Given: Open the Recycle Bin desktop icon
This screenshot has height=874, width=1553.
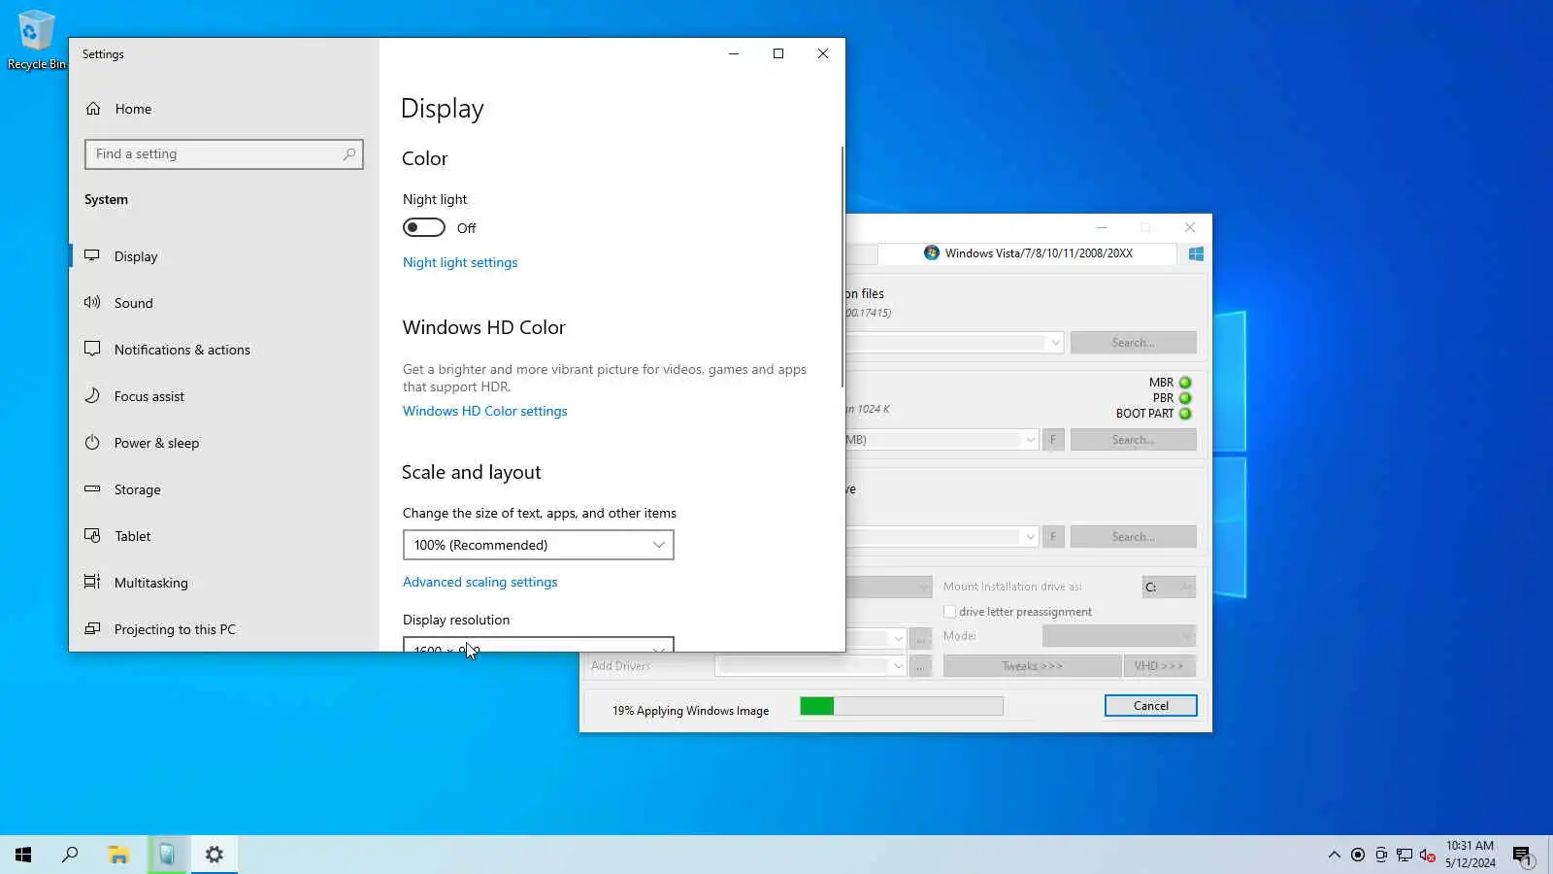Looking at the screenshot, I should click(36, 40).
